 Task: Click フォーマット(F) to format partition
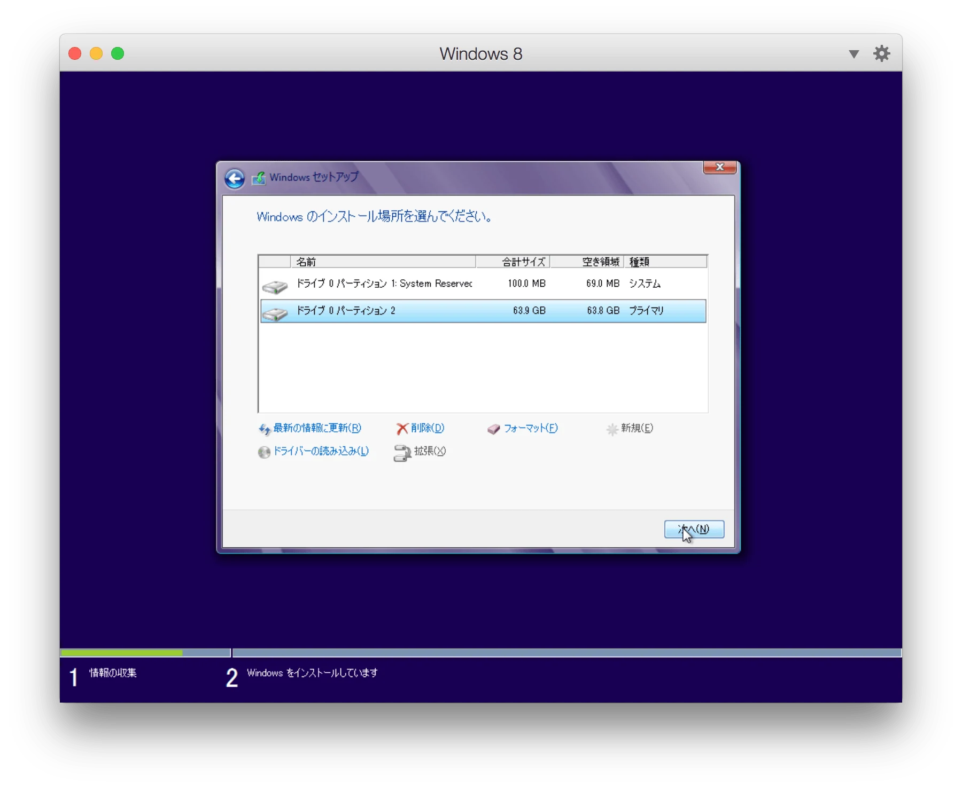[x=531, y=428]
